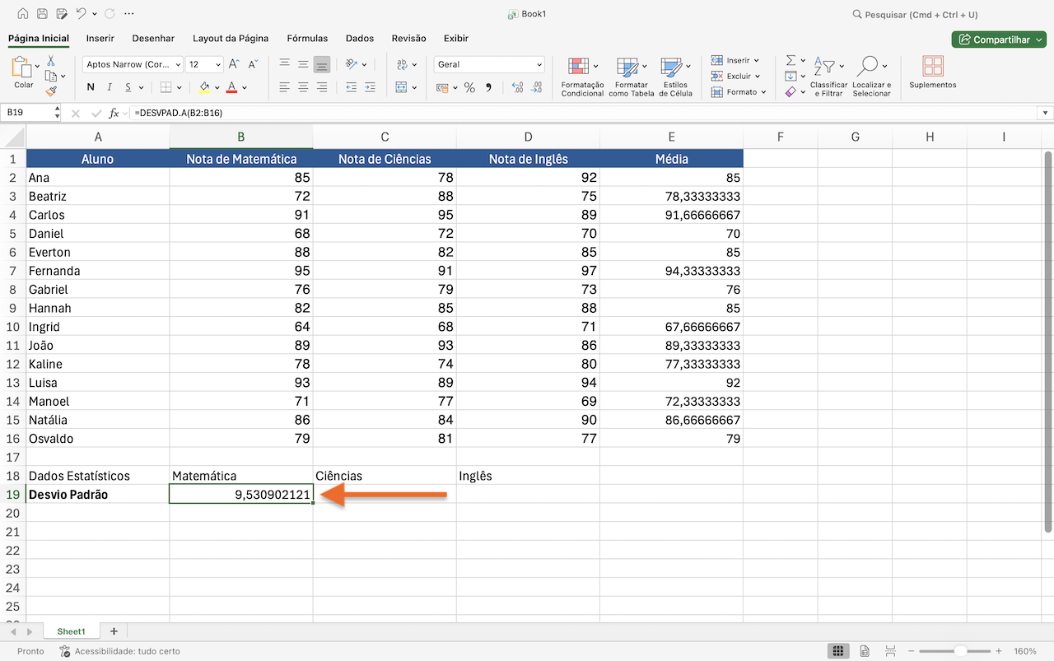Click the Name Box showing B19

coord(30,114)
